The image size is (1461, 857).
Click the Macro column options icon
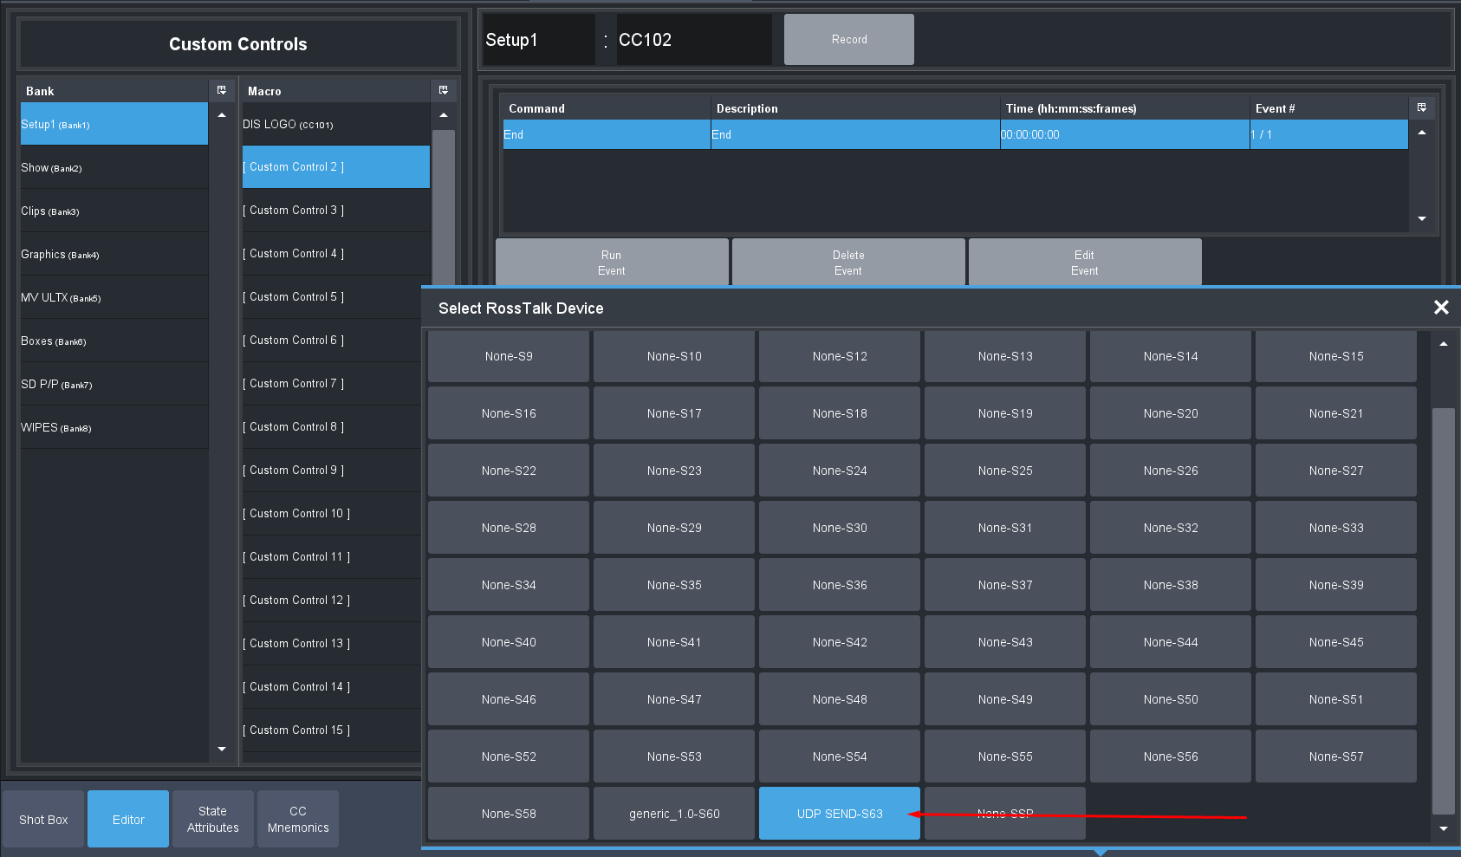(444, 90)
